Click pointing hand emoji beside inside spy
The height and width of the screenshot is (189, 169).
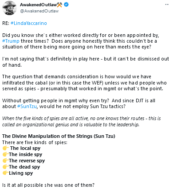(5, 154)
